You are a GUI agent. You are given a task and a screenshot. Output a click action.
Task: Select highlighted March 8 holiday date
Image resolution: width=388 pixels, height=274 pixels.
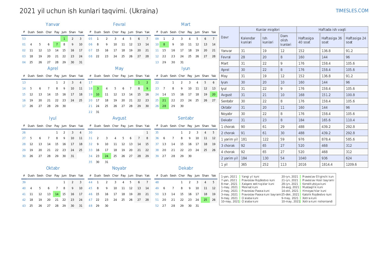[x=164, y=44]
